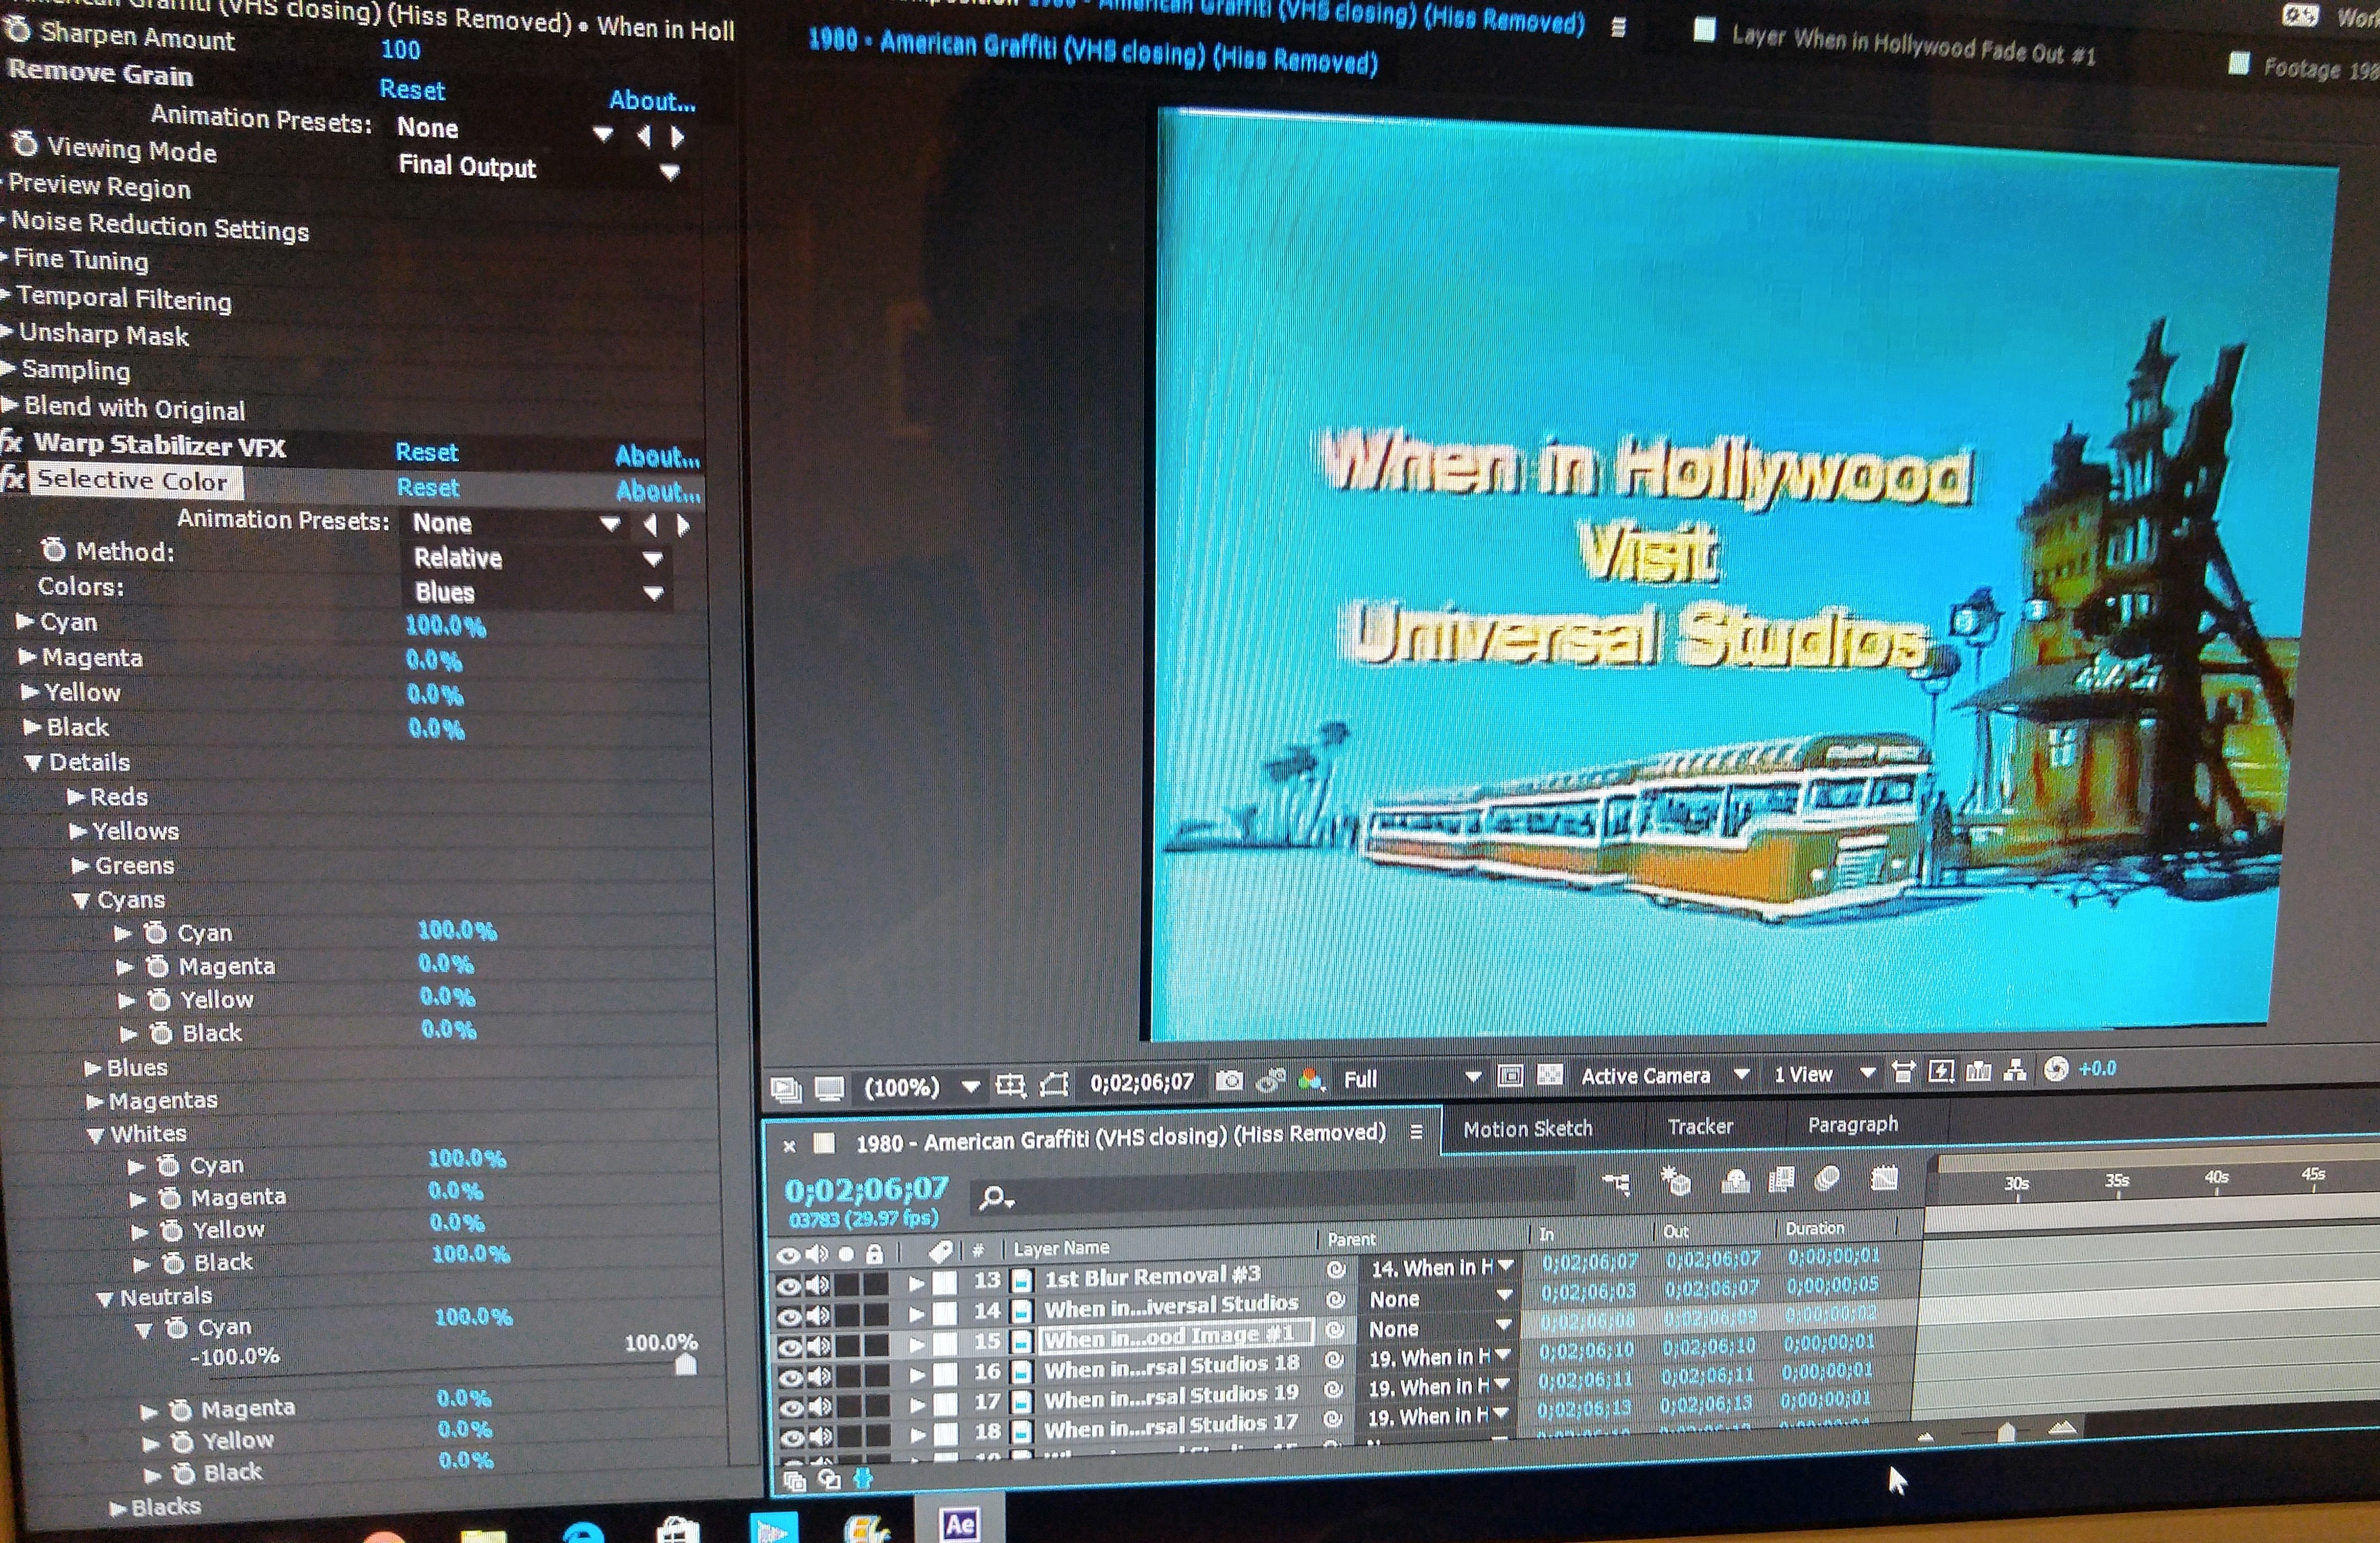The height and width of the screenshot is (1543, 2380).
Task: Toggle visibility of layer 16
Action: point(791,1378)
